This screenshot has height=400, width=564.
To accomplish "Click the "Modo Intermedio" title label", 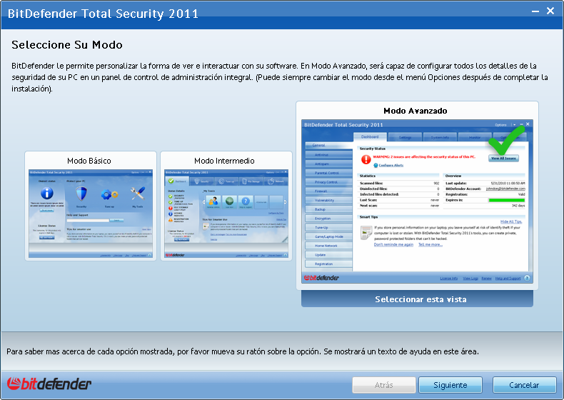I will [x=224, y=161].
